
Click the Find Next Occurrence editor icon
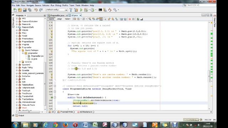point(97,19)
